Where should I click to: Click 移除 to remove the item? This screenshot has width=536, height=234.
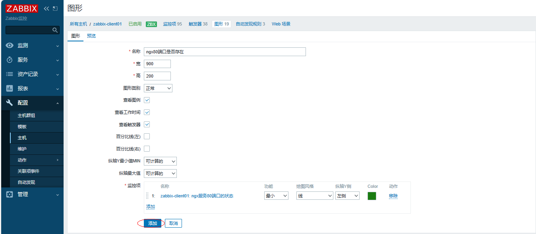click(393, 196)
